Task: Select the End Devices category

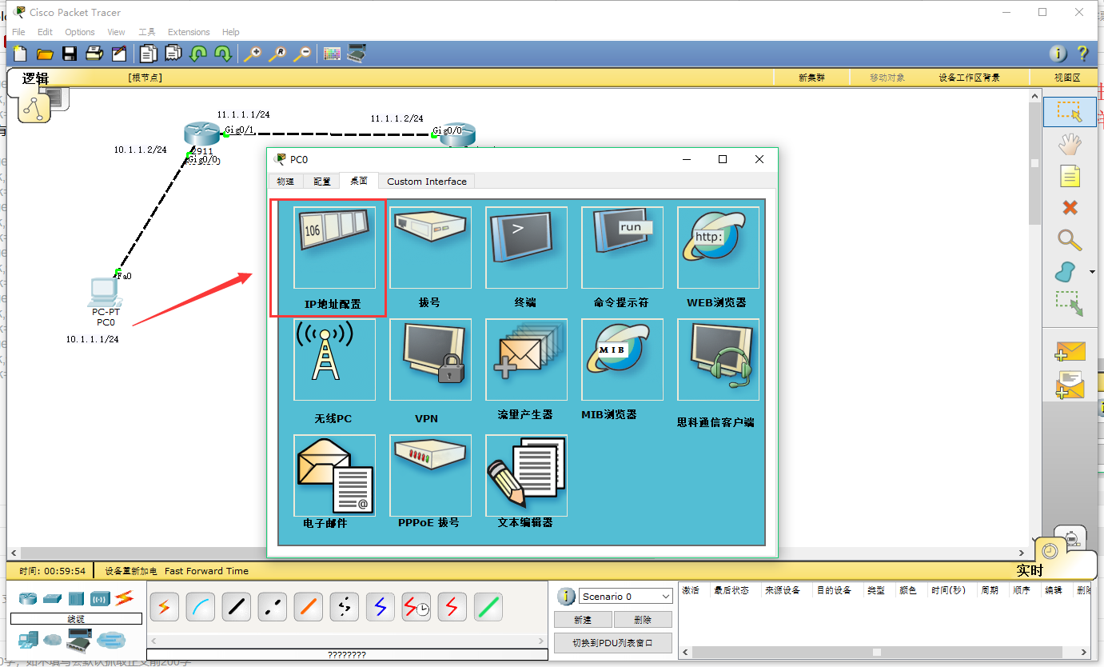Action: pos(28,639)
